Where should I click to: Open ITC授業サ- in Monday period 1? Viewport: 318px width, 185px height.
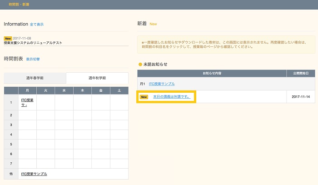27,102
